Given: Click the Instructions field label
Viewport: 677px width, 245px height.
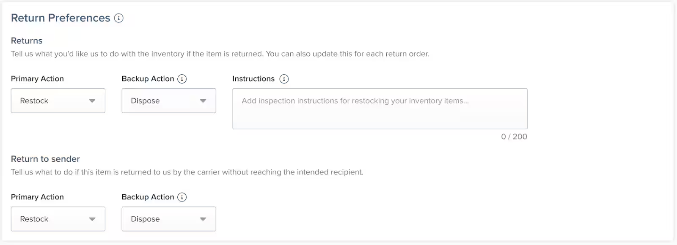Looking at the screenshot, I should pyautogui.click(x=254, y=79).
